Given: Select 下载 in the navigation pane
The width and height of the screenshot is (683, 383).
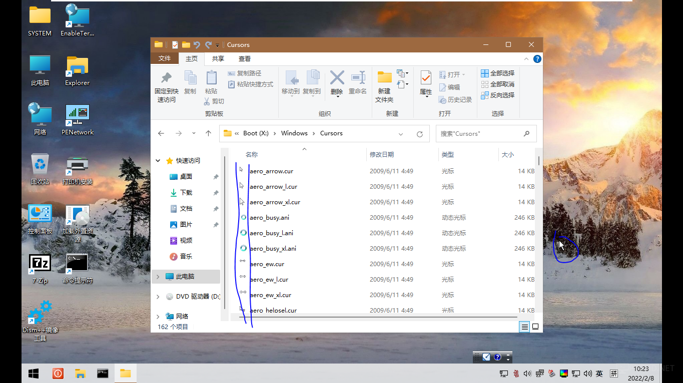Looking at the screenshot, I should coord(186,193).
